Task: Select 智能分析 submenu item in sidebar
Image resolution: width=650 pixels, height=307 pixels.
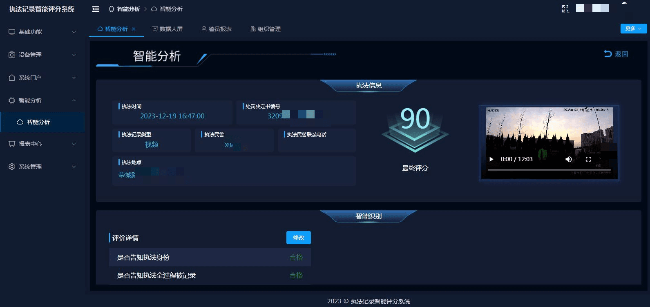Action: point(38,122)
